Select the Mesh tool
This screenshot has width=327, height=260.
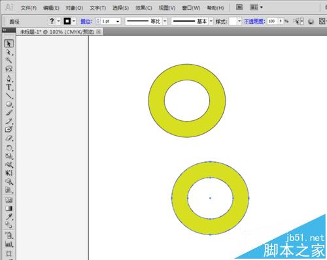pyautogui.click(x=9, y=200)
